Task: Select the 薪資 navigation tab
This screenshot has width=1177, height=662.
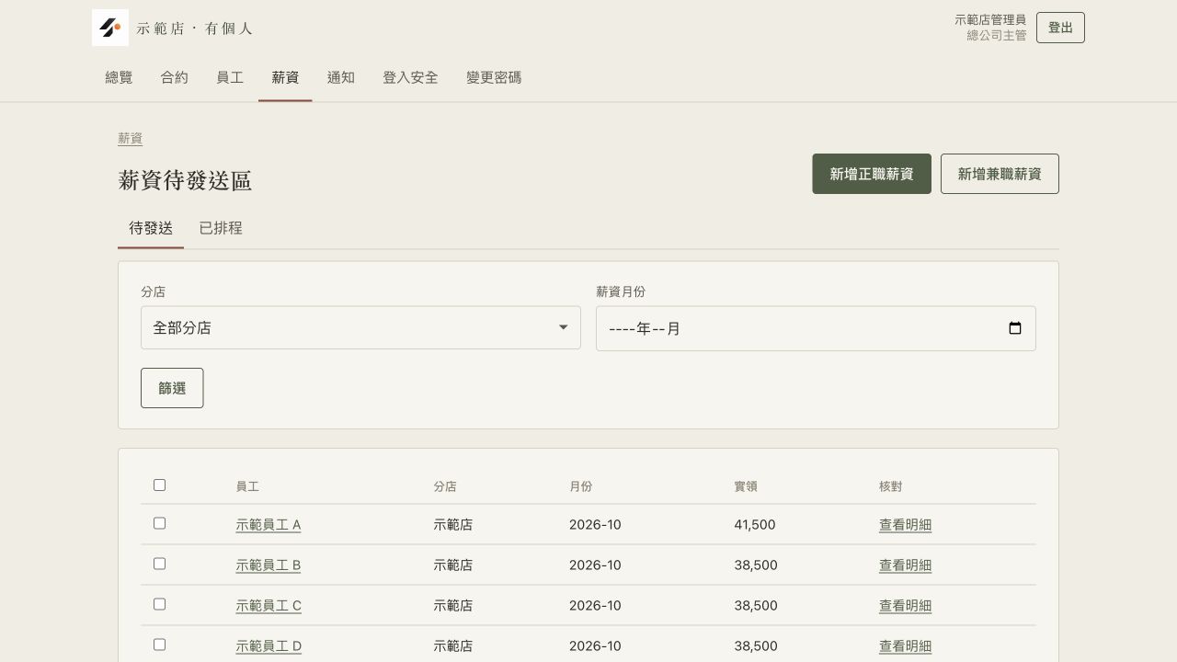Action: pos(285,78)
